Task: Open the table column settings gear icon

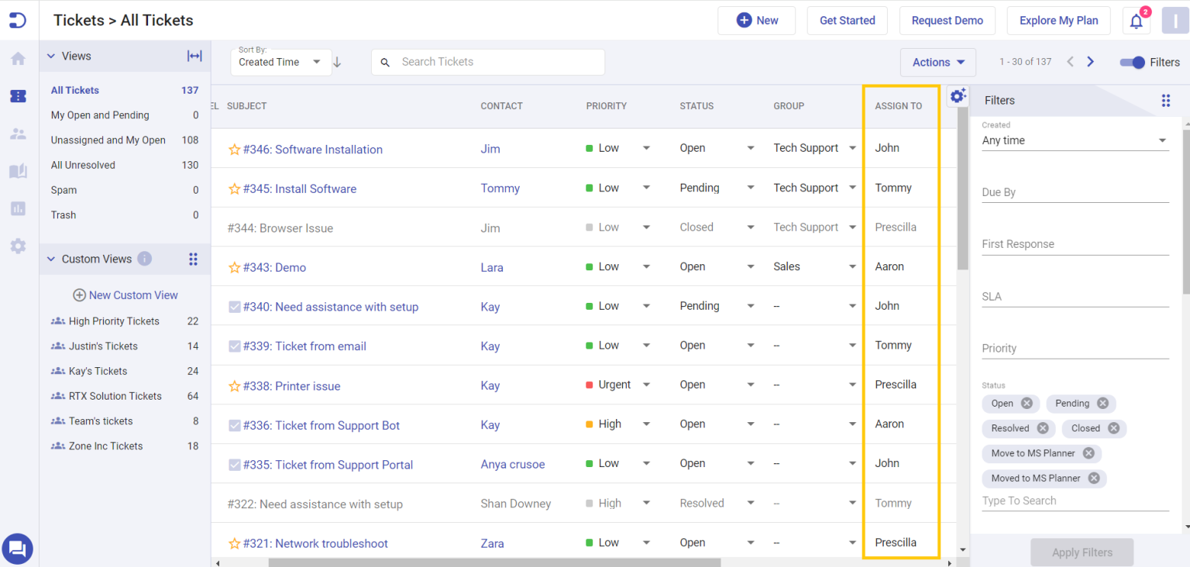Action: tap(958, 95)
